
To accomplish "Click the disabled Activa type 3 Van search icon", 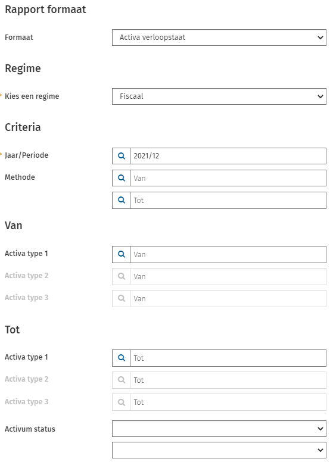I will click(121, 298).
